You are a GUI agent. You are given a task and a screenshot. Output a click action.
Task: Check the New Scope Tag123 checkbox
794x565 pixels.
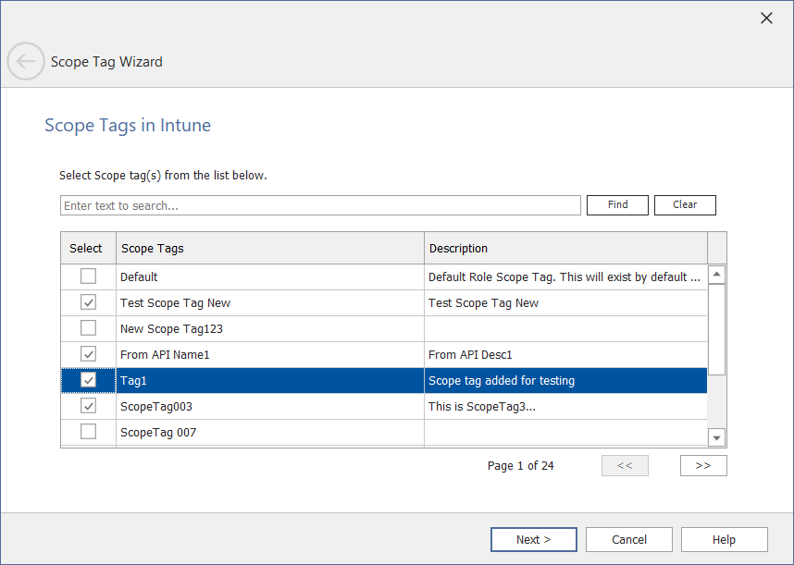(88, 328)
